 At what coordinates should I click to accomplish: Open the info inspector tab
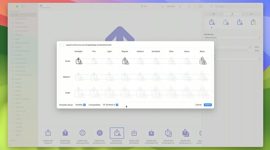coord(213,14)
